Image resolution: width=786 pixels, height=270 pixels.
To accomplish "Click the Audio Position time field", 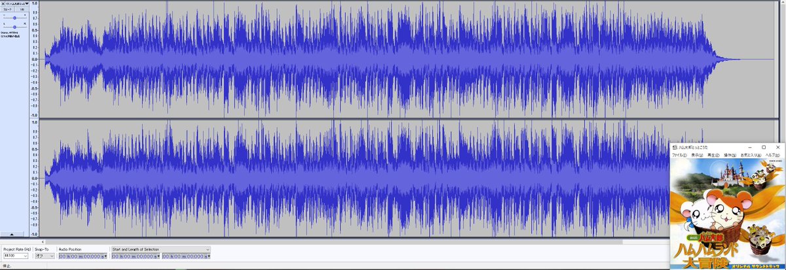I will tap(81, 256).
